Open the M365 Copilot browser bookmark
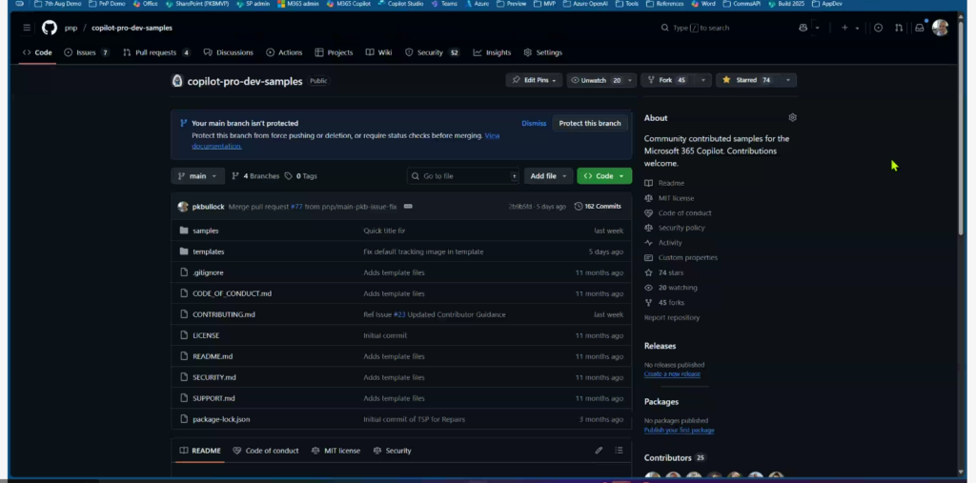976x483 pixels. [x=349, y=4]
